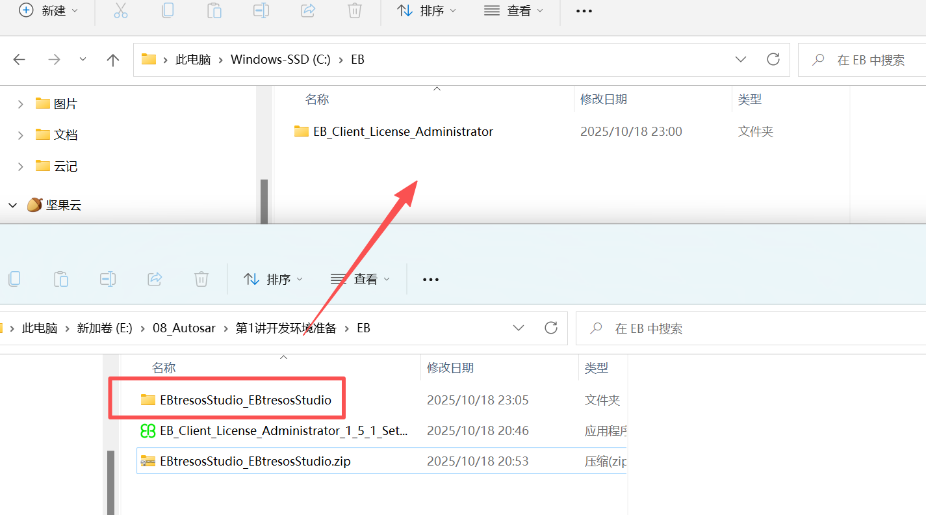Select 文档 folder in navigation pane

[57, 135]
